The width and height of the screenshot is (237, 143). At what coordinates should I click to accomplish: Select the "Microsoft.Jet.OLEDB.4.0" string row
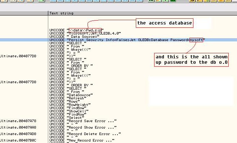[x=85, y=33]
